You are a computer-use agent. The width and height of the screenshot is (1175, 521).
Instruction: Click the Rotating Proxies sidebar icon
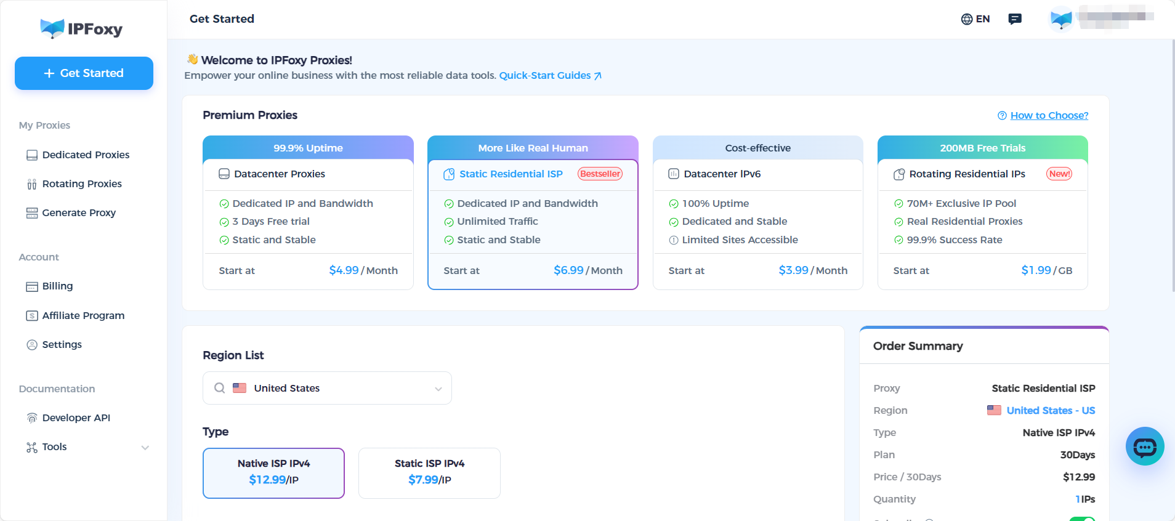(x=32, y=184)
